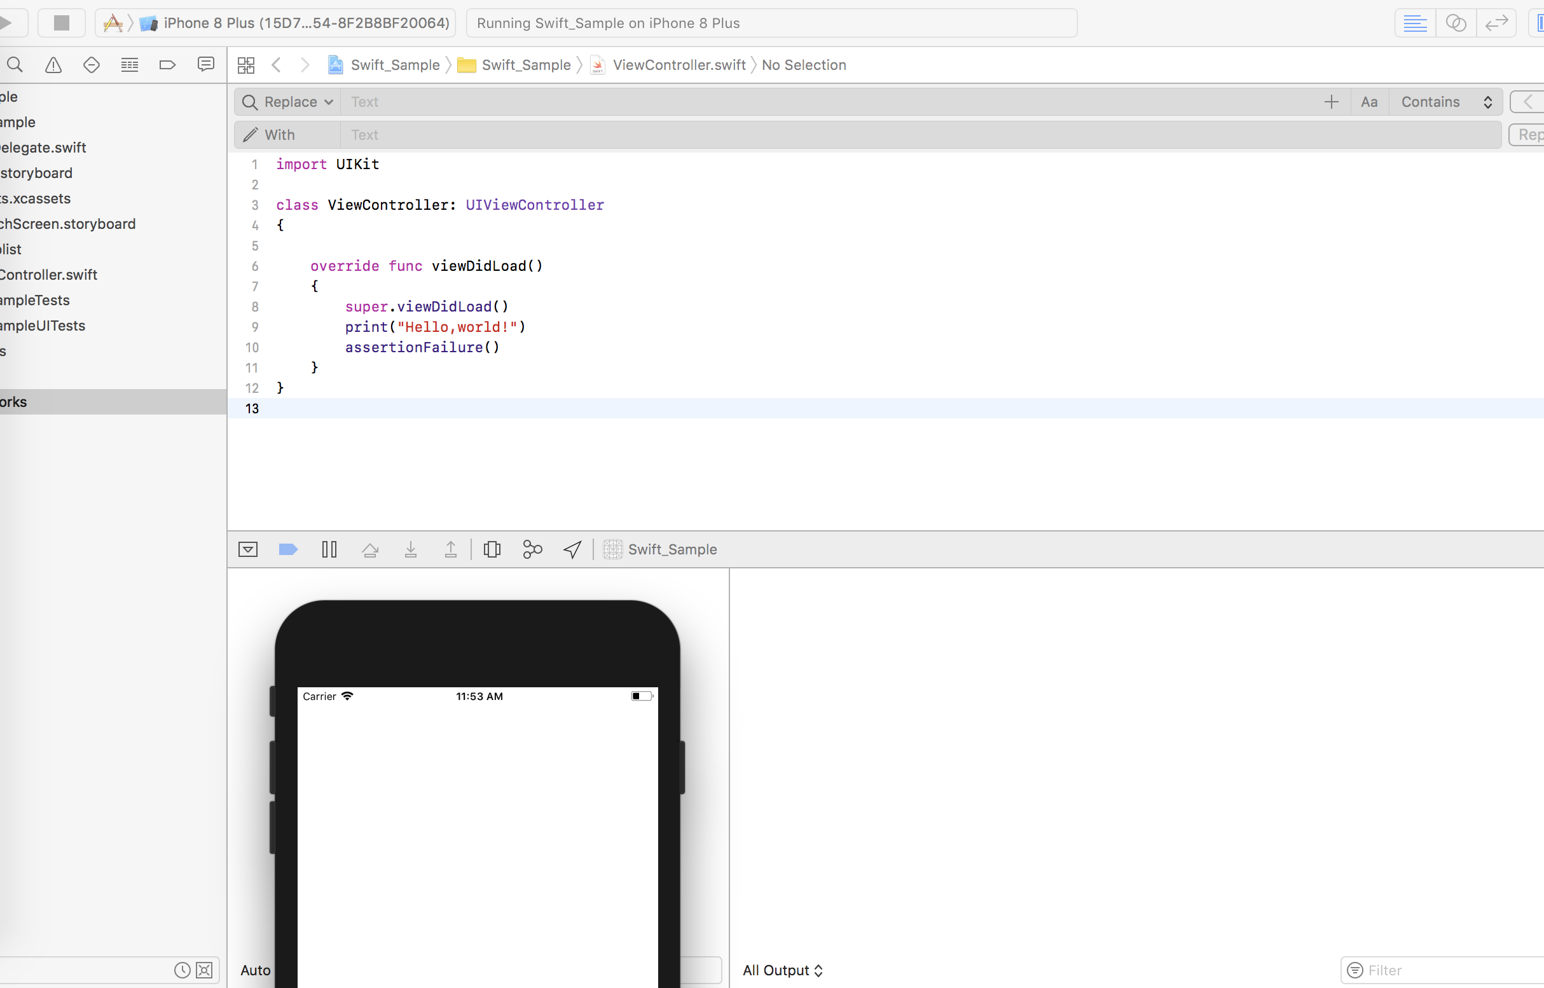Open the Issue navigator
The height and width of the screenshot is (988, 1544).
pyautogui.click(x=53, y=64)
